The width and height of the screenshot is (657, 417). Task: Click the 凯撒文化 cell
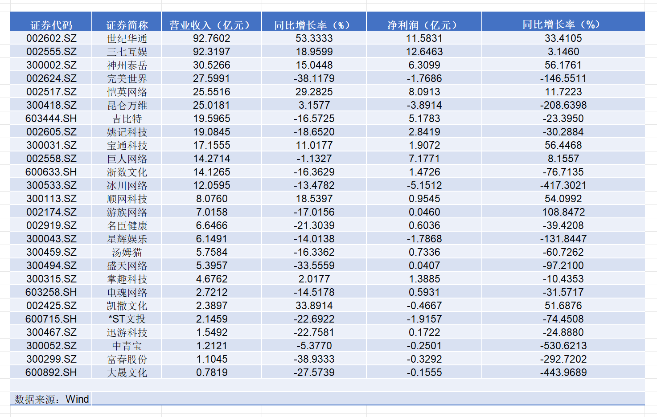point(127,306)
